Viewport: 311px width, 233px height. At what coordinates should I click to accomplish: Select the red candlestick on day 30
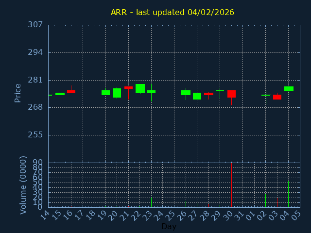(x=231, y=94)
